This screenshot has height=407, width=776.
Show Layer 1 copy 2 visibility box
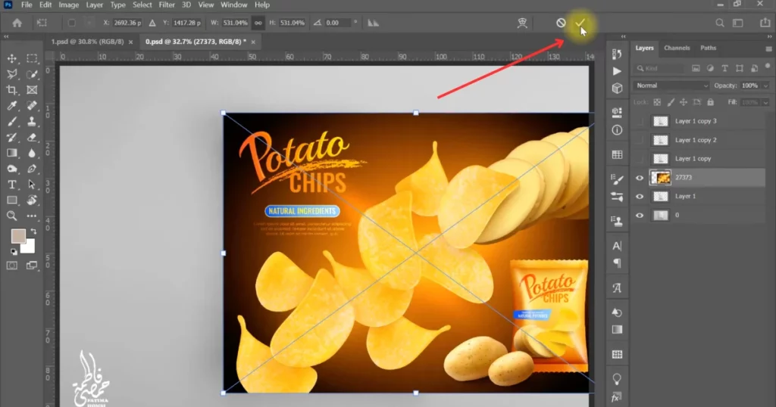point(640,140)
